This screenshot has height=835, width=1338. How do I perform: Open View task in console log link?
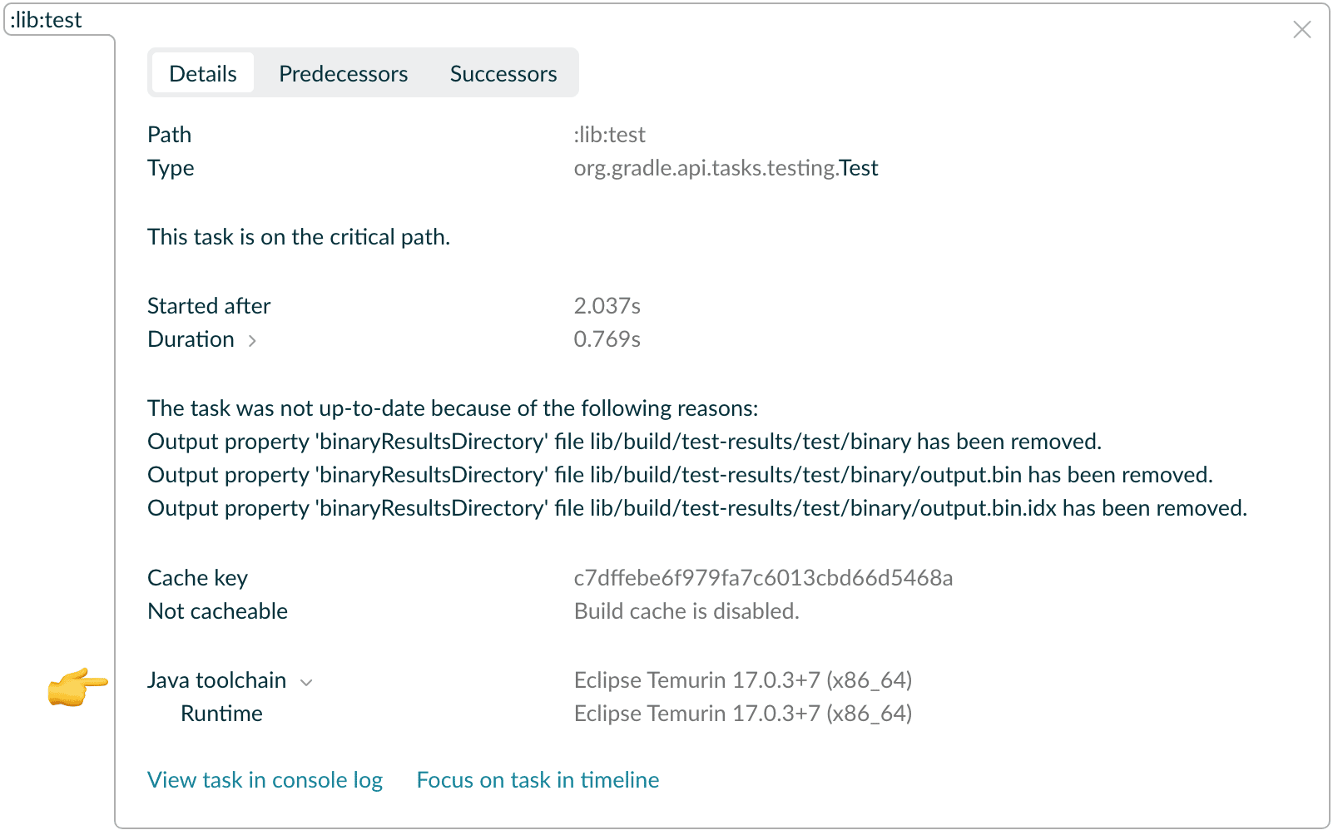(x=265, y=780)
